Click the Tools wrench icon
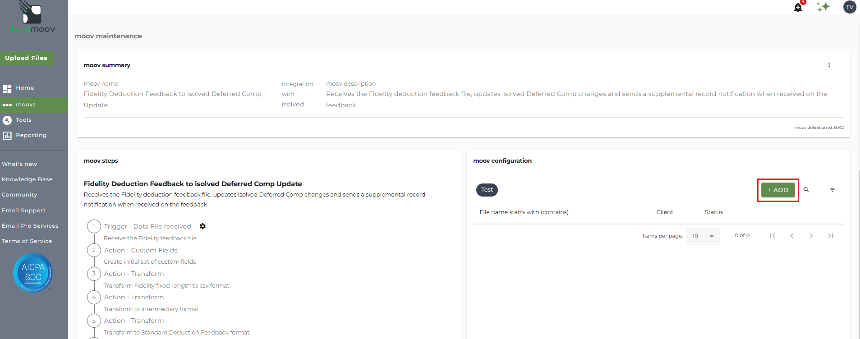 (7, 120)
